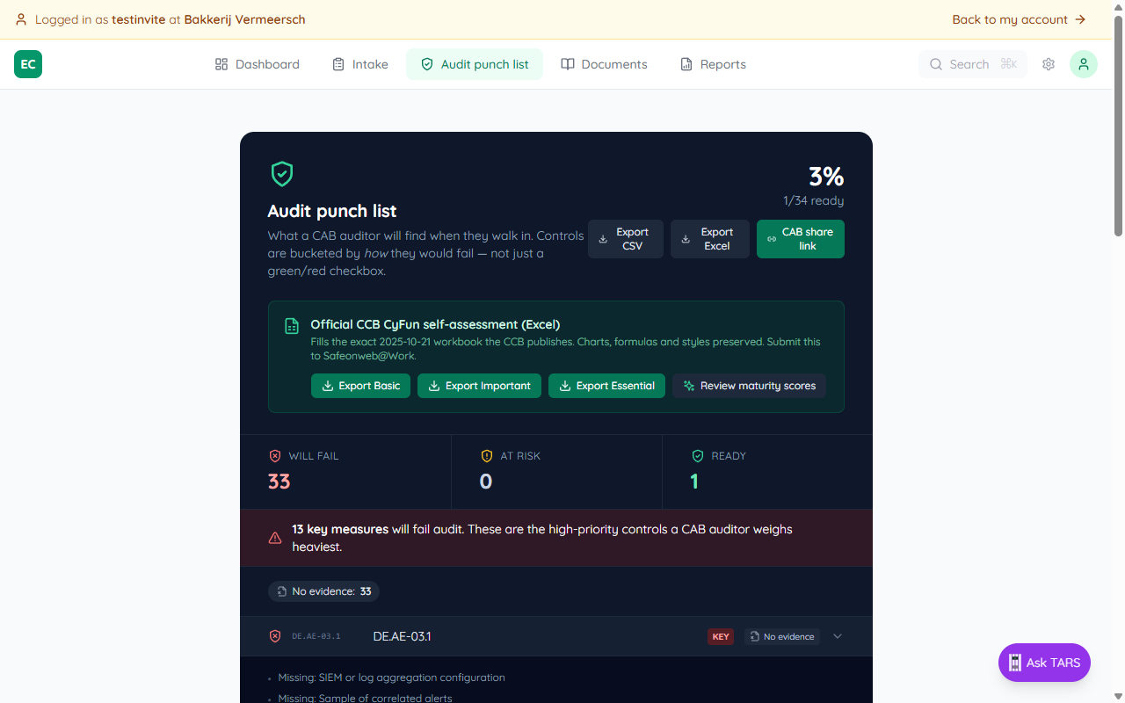Follow the Back to my account link
Screen dimensions: 1125x703
(x=1018, y=18)
